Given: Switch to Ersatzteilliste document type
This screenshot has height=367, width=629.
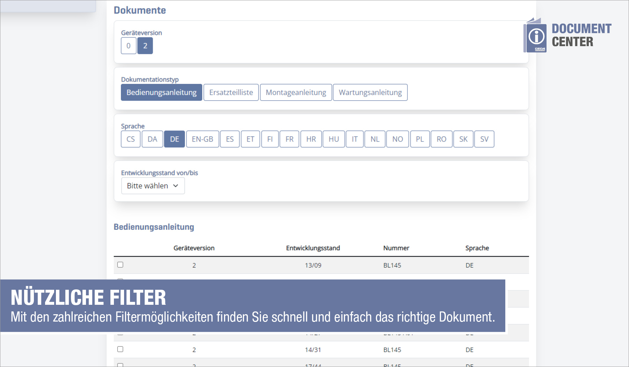Looking at the screenshot, I should pos(231,92).
